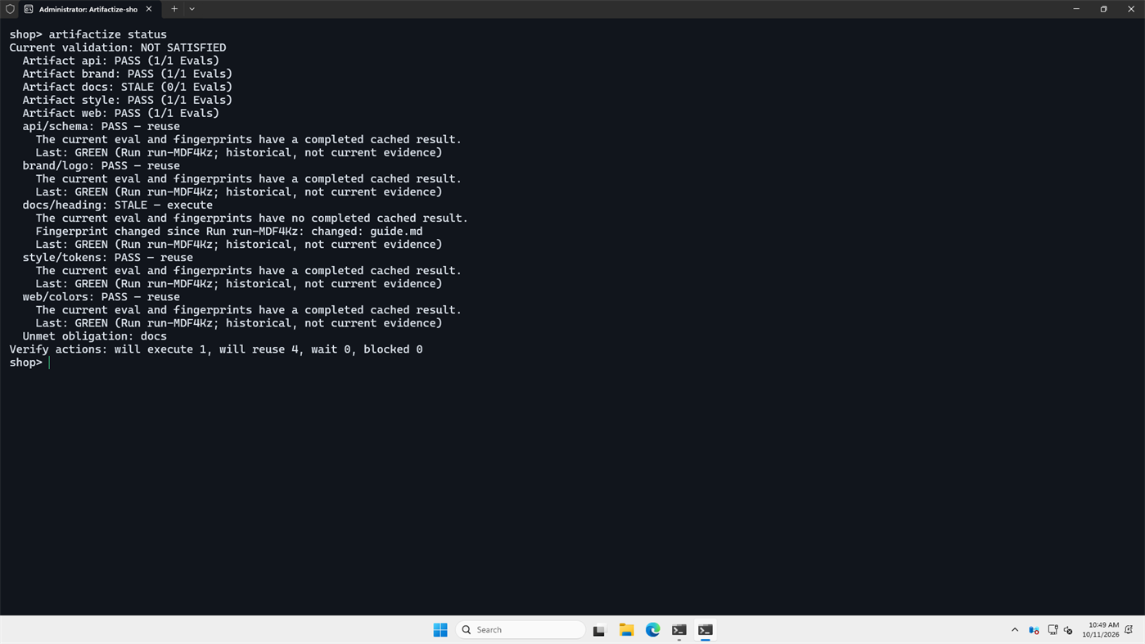The height and width of the screenshot is (644, 1145).
Task: Click the administrator shield icon in the title bar
Action: (x=10, y=9)
